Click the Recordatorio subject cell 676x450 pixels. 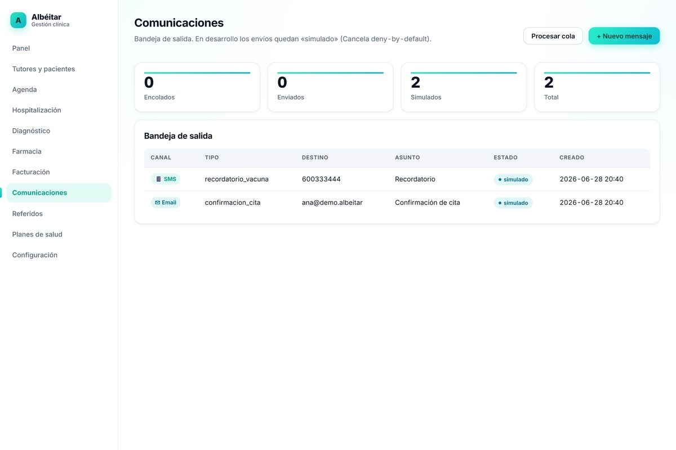(415, 179)
